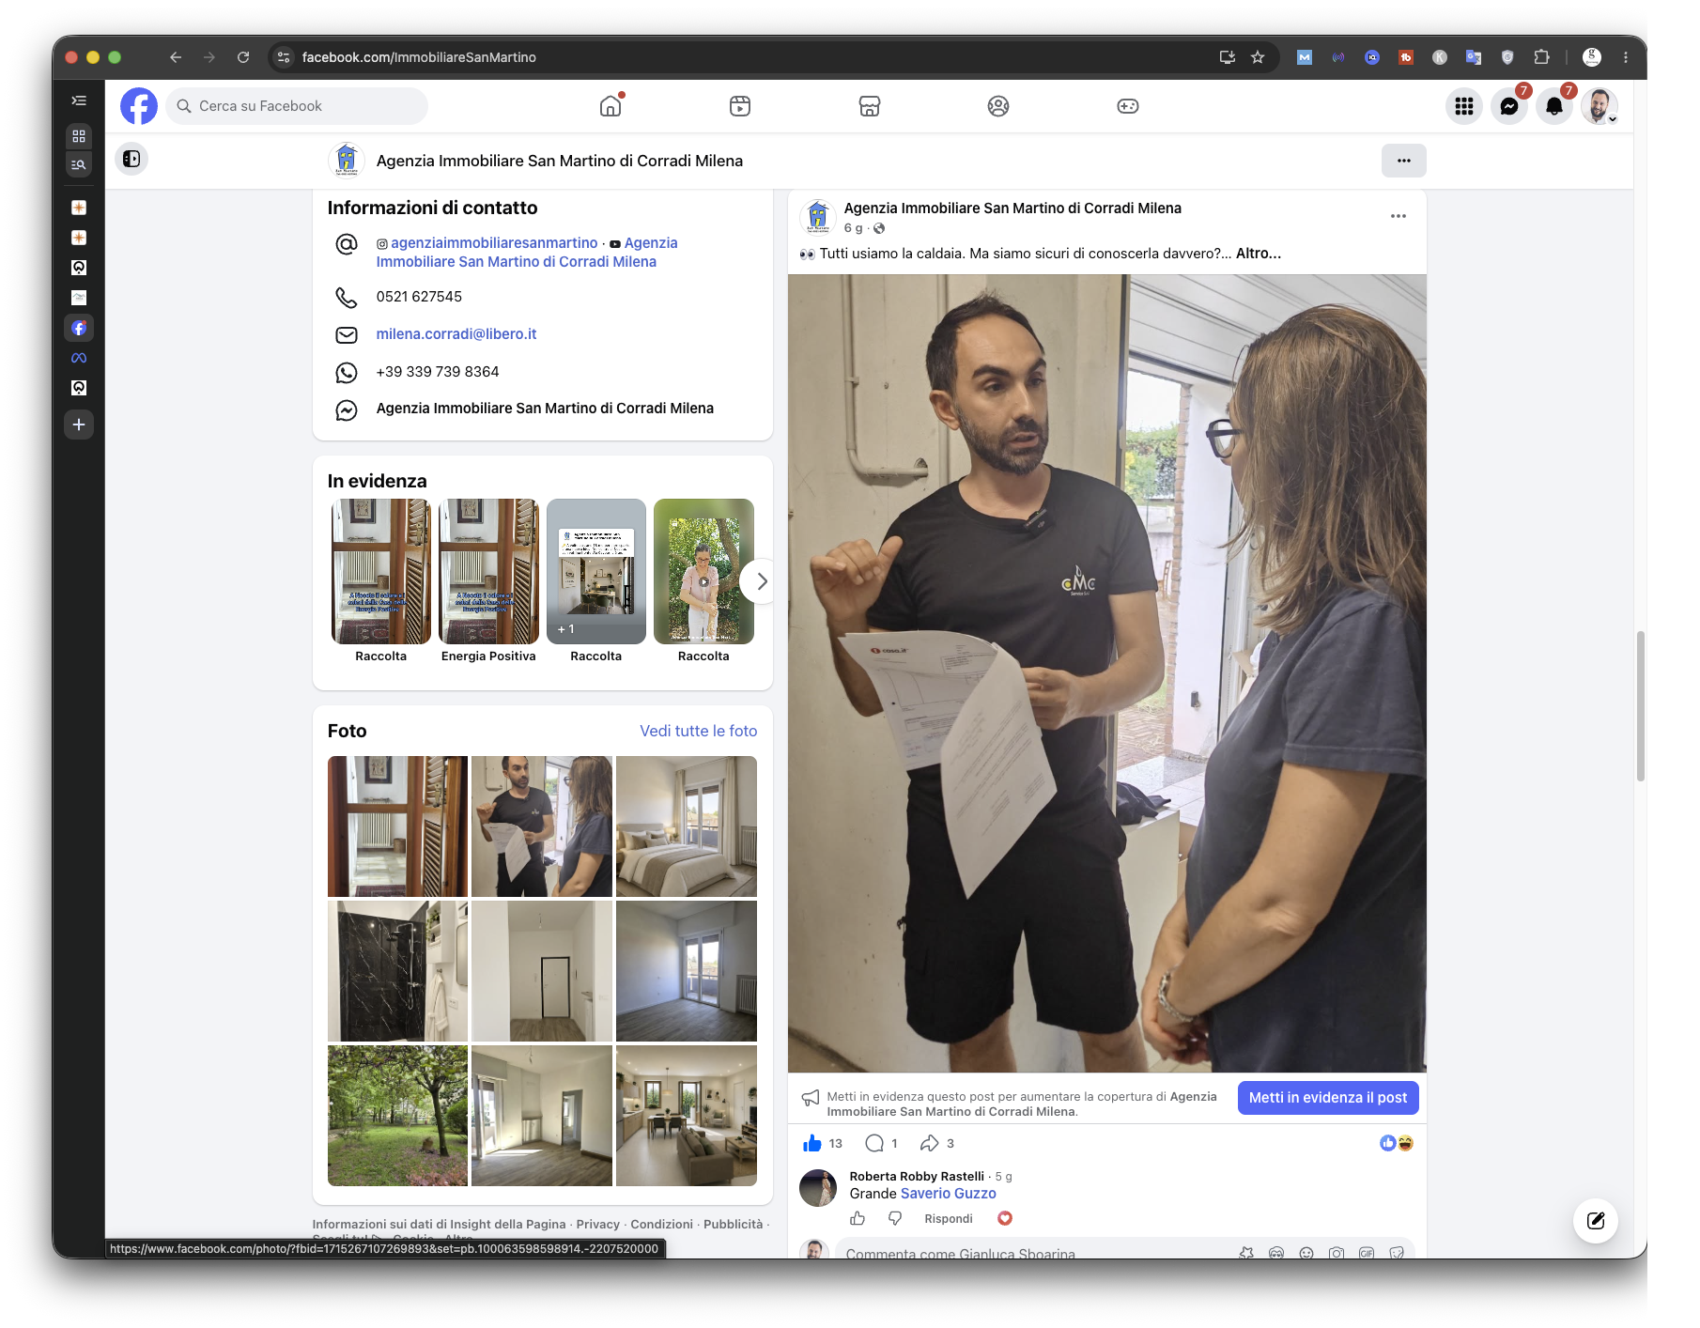
Task: Open page options three-dot button
Action: pos(1403,161)
